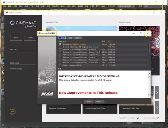Open the Microsoft Breakdown card
Viewport: 168px width, 128px height.
point(64,109)
